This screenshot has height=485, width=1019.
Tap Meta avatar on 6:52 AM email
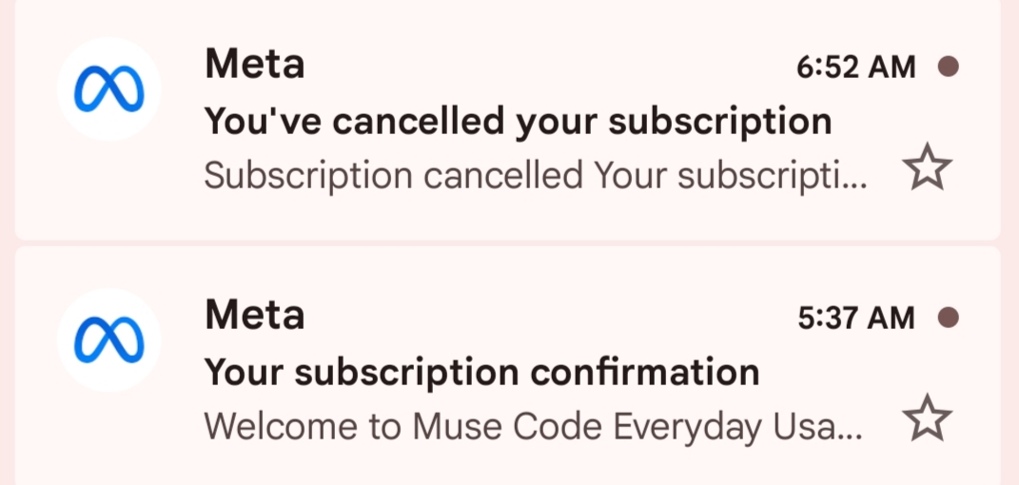click(109, 89)
